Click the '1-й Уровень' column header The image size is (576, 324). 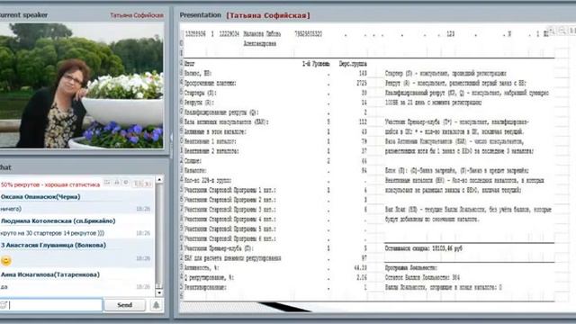[316, 64]
